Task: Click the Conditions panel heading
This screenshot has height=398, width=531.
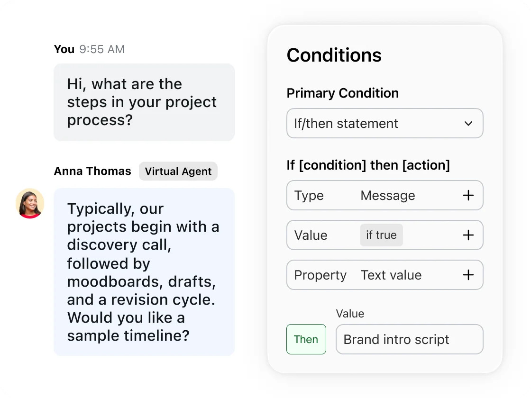Action: click(334, 55)
